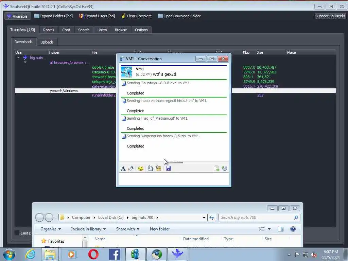The image size is (348, 261).
Task: Open the Chat tab
Action: (66, 30)
